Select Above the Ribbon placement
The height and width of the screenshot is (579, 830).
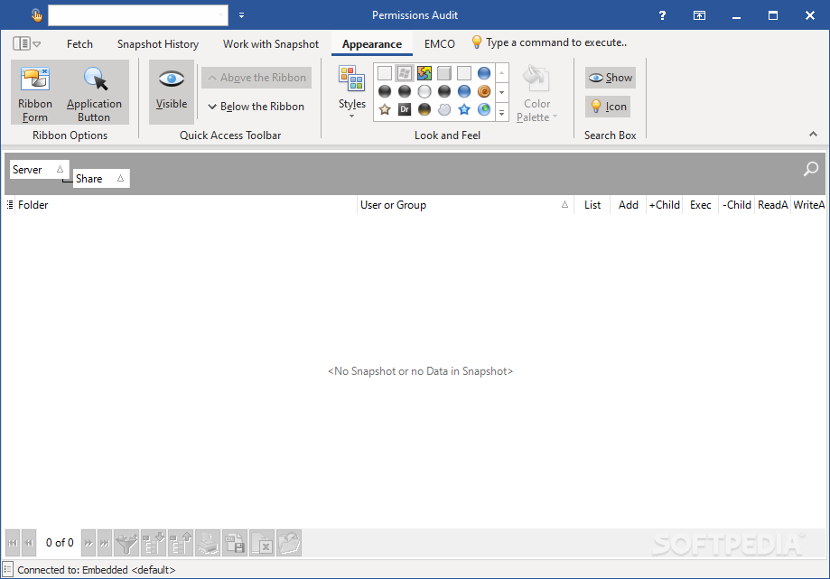pos(256,78)
